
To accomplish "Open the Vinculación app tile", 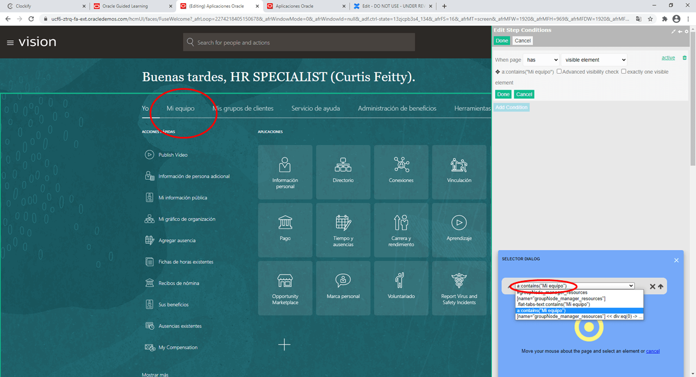I will (459, 172).
